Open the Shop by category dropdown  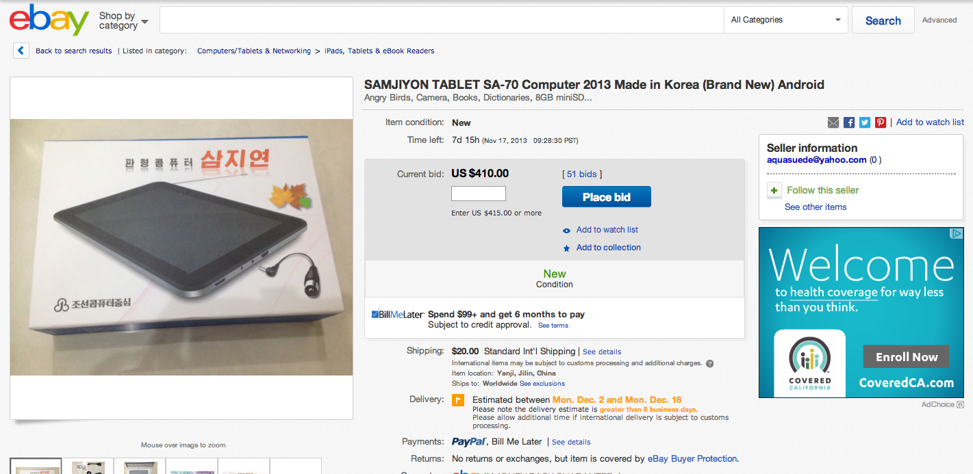click(123, 21)
